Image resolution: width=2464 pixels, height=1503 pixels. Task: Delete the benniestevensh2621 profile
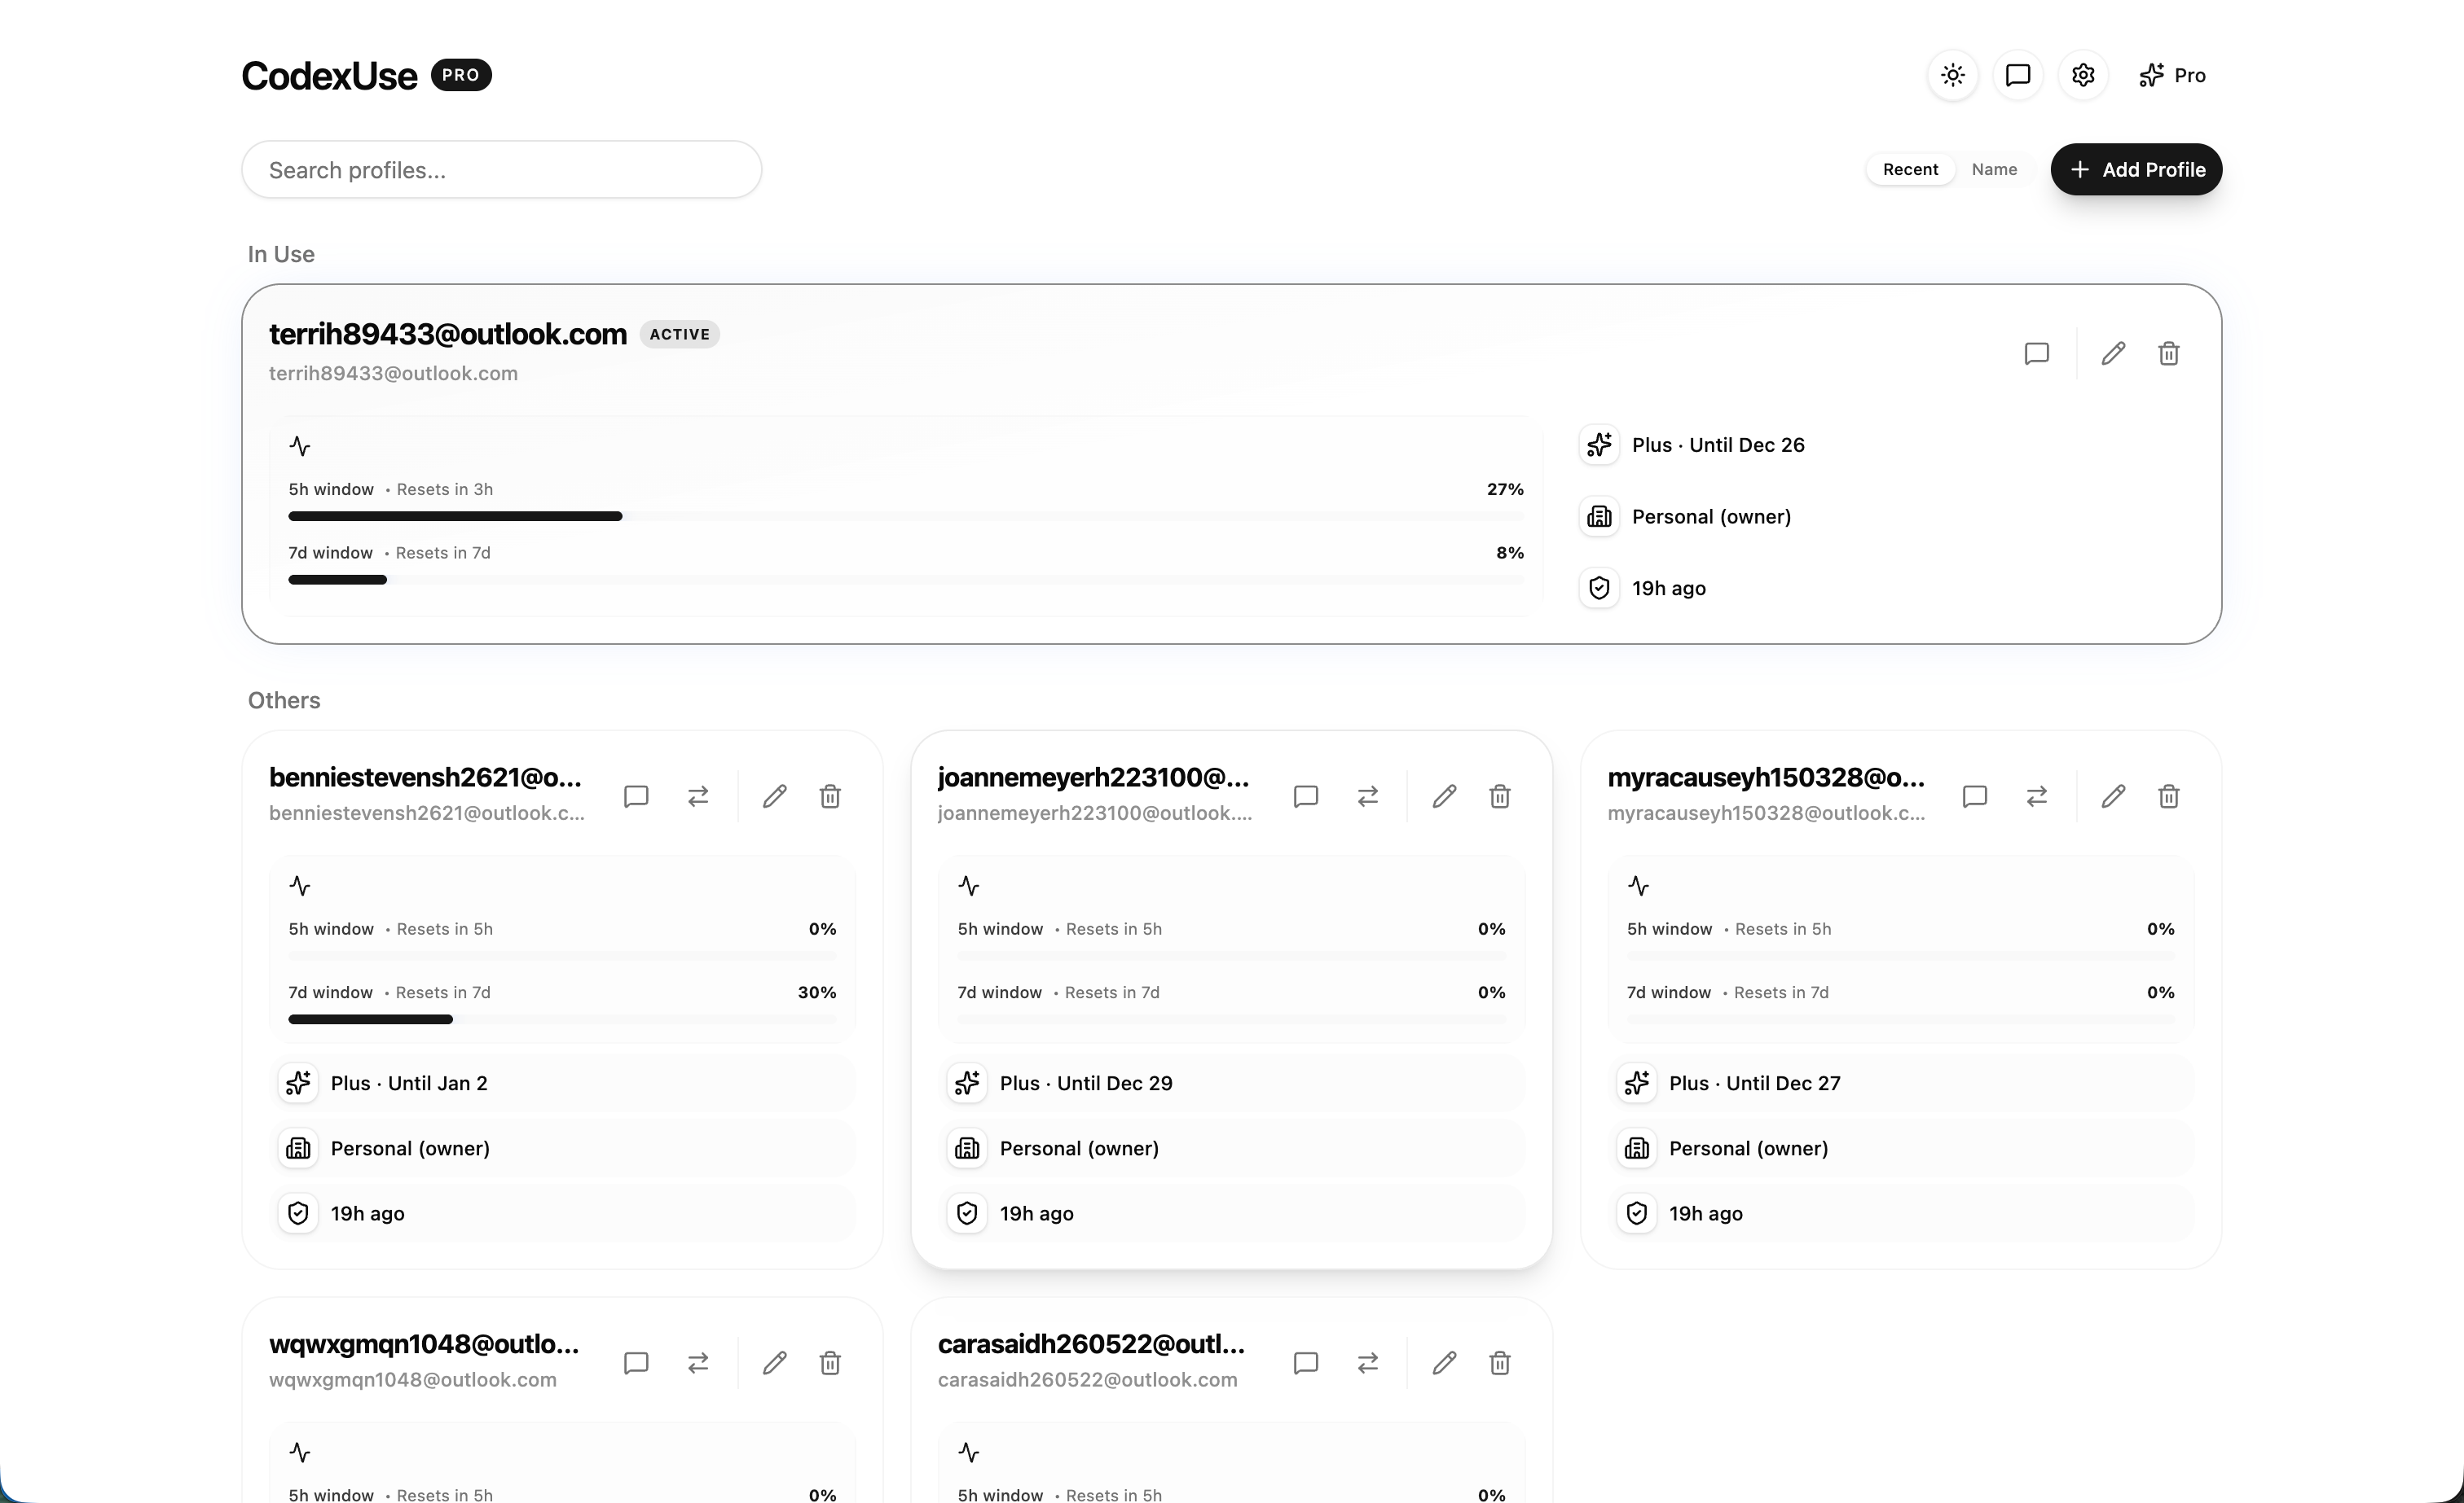tap(830, 796)
